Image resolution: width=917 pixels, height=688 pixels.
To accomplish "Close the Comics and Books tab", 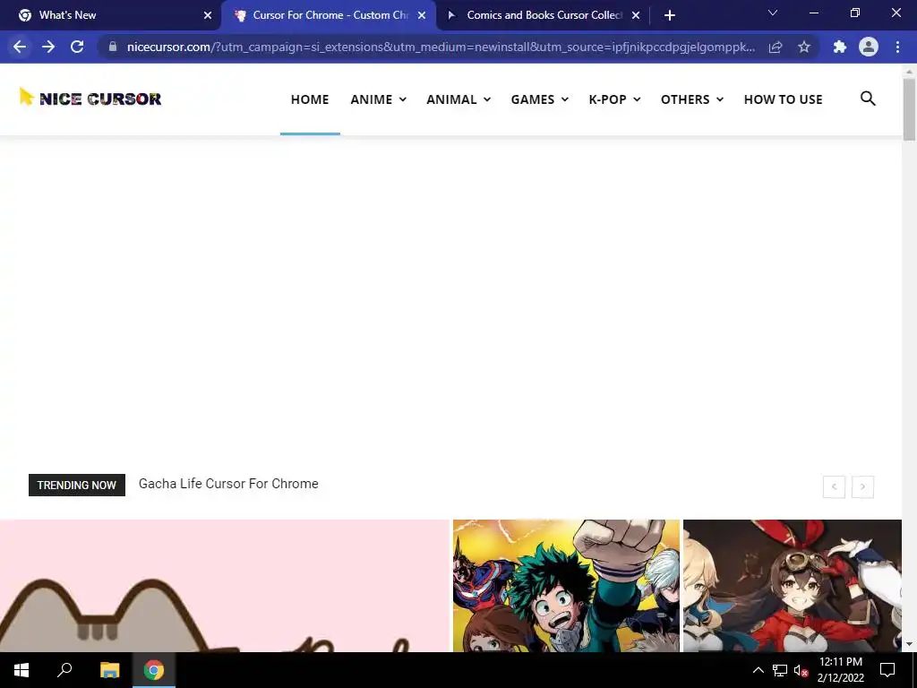I will pos(636,15).
